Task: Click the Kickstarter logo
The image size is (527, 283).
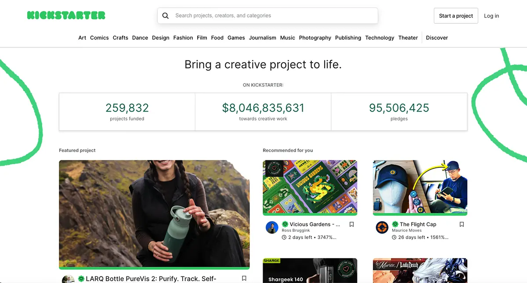Action: click(66, 16)
